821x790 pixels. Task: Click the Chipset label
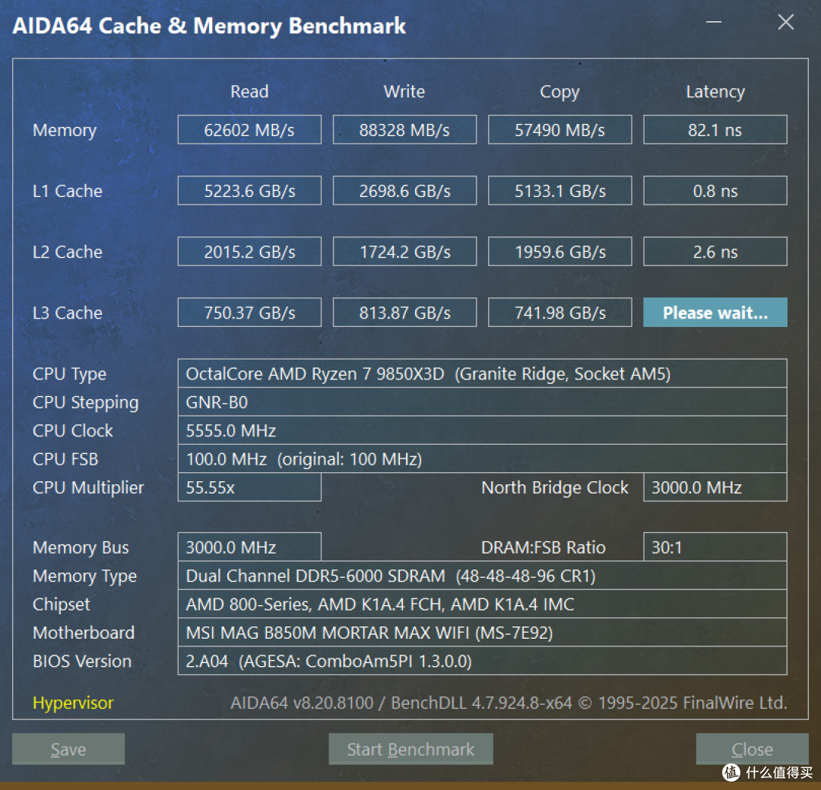(62, 604)
